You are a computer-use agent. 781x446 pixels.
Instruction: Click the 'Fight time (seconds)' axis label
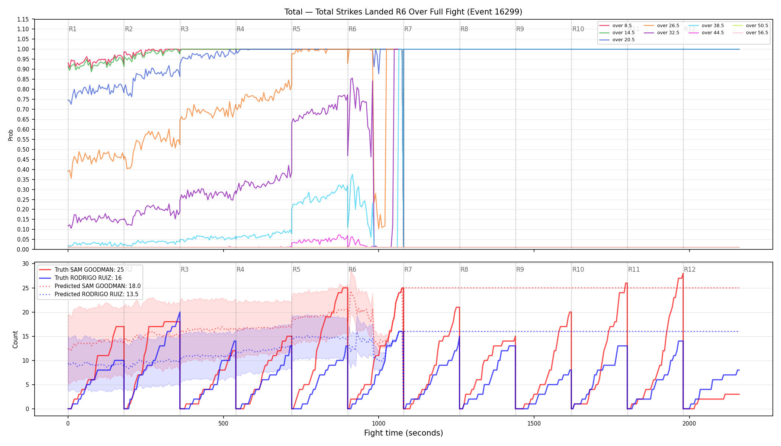click(404, 433)
